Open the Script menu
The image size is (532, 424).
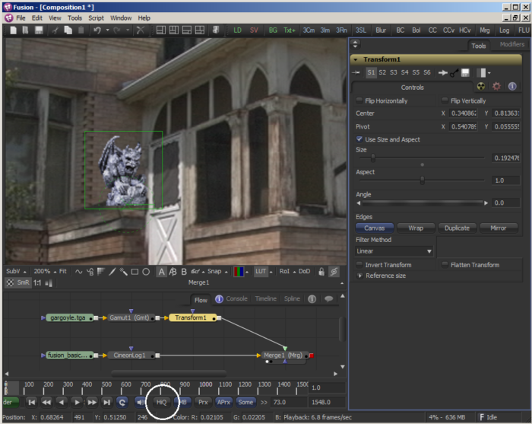(96, 18)
